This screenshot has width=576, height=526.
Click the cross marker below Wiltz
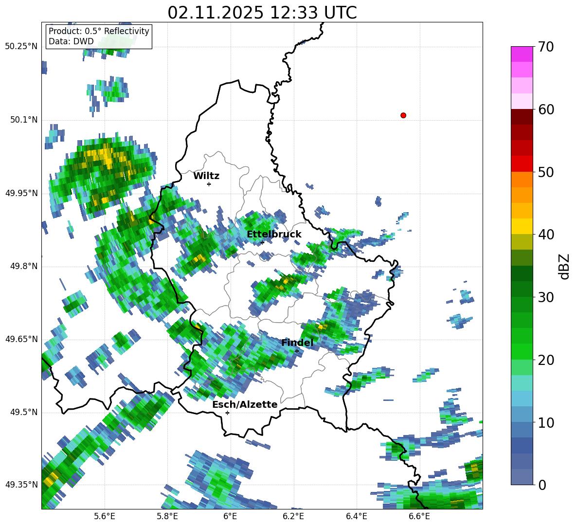[209, 184]
